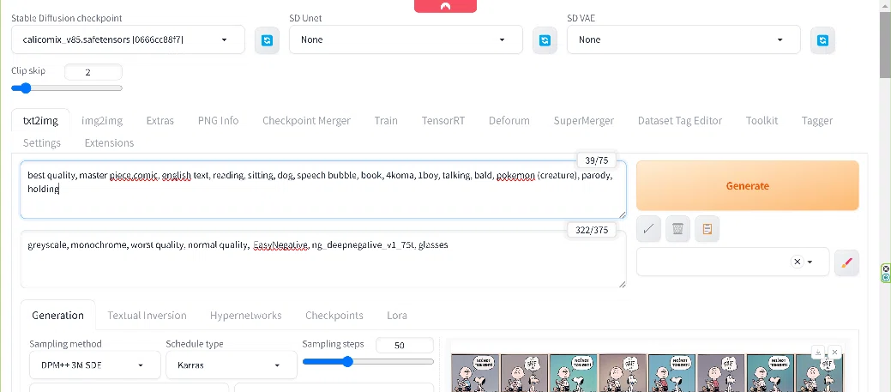Select the Hypernetworks sub-tab
Screen dimensions: 891x392
click(245, 316)
